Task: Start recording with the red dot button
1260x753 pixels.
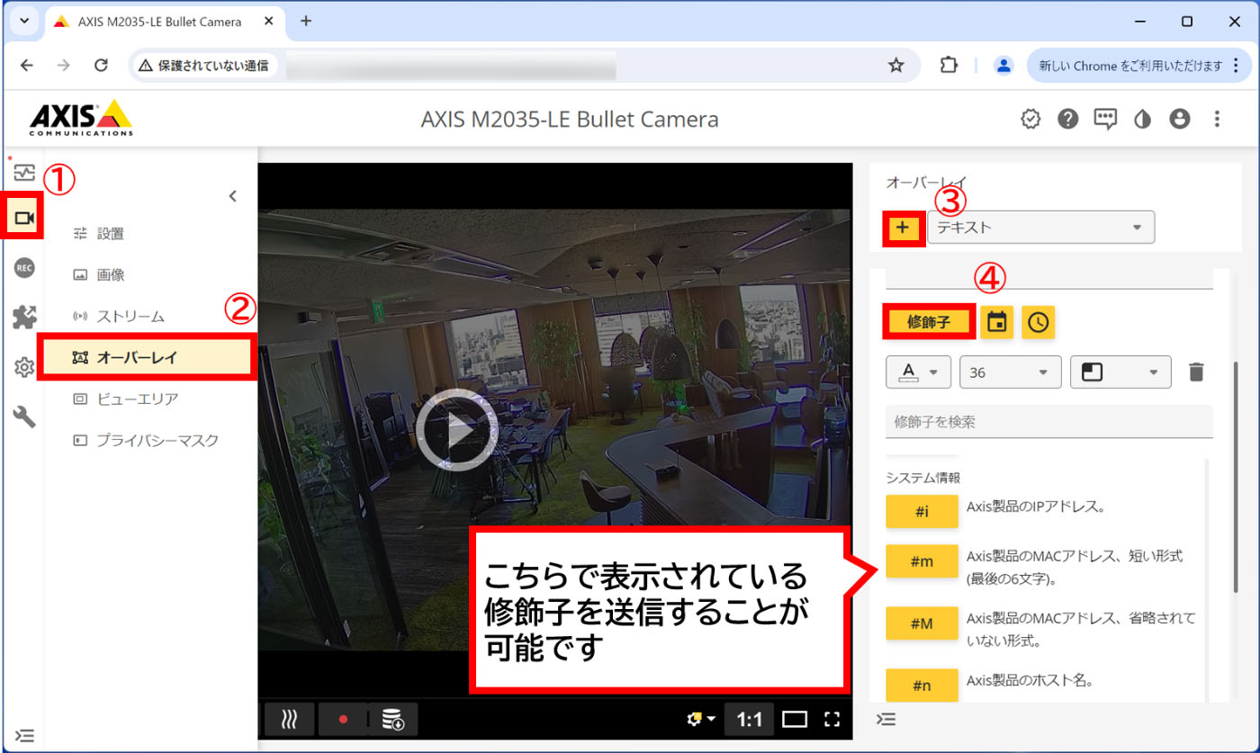Action: [x=343, y=720]
